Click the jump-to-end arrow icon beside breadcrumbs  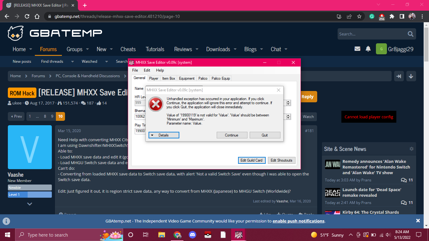(x=399, y=76)
